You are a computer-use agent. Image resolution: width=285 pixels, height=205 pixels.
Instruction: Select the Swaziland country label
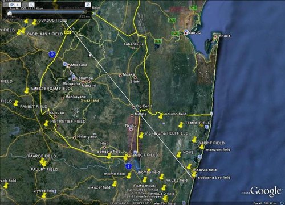click(90, 101)
